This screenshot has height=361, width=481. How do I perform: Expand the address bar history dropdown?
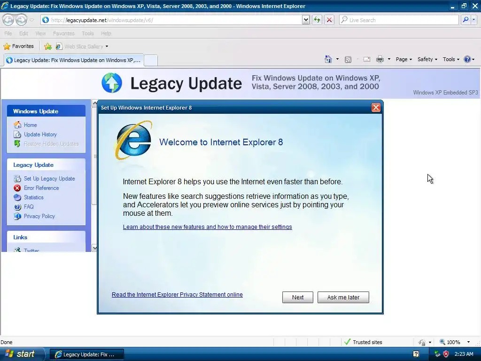pos(306,20)
